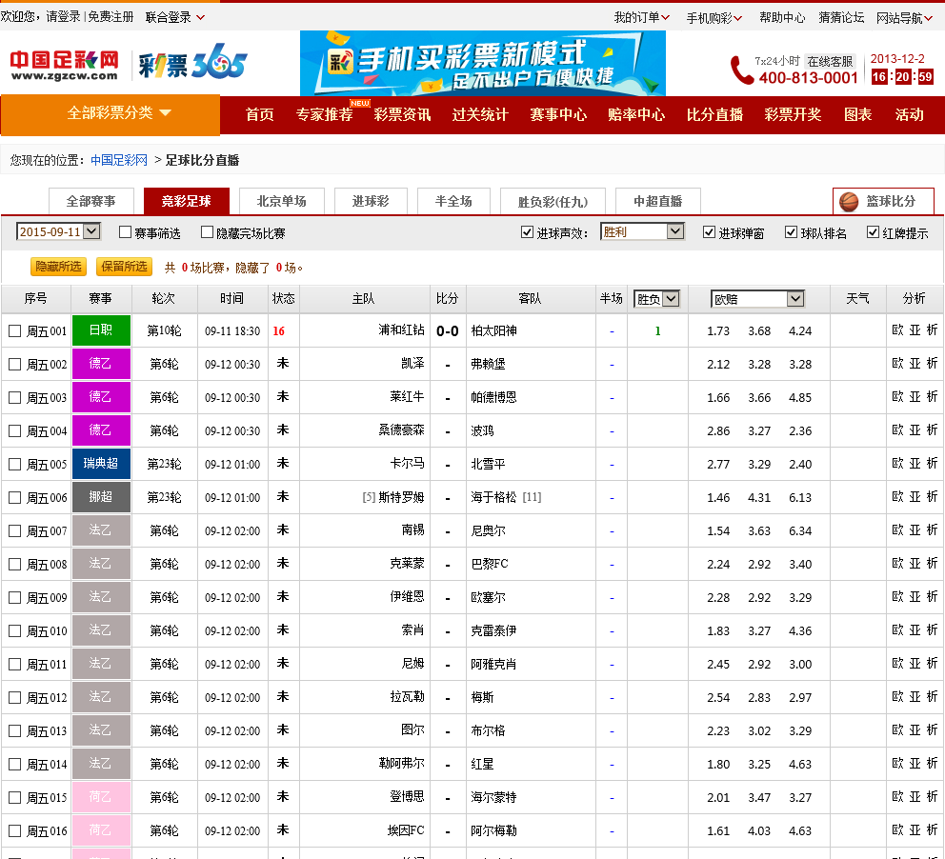Click 欧 icon in 周五008 克莱蒙 row
The width and height of the screenshot is (945, 859).
(x=897, y=563)
